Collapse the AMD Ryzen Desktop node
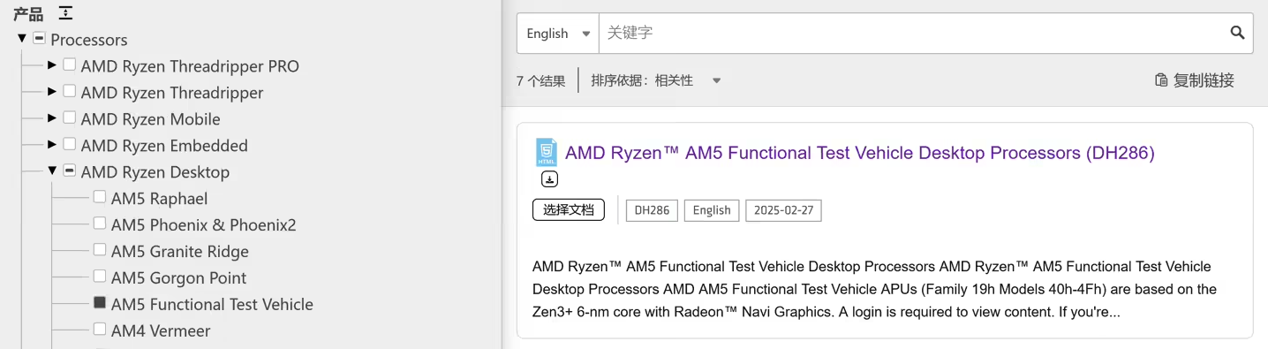This screenshot has width=1268, height=349. [52, 171]
